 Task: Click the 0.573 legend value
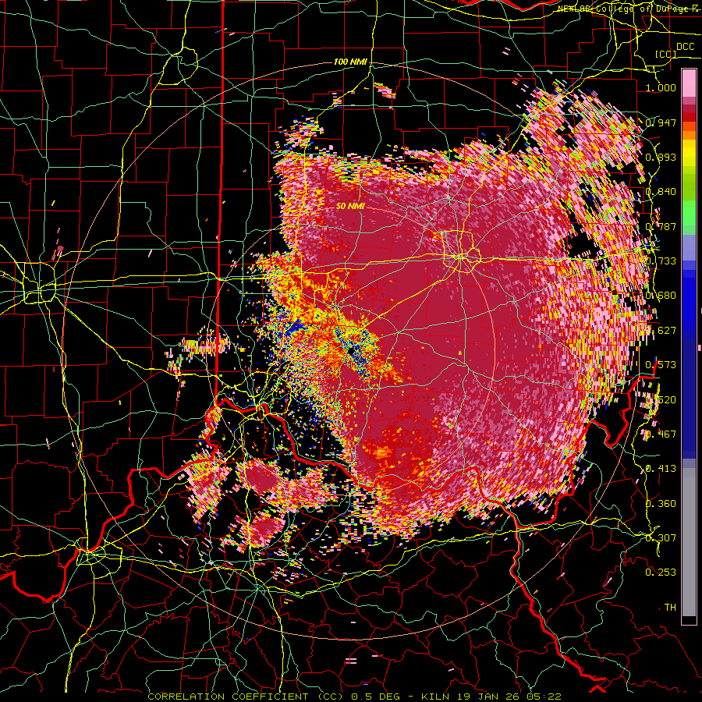(x=661, y=365)
